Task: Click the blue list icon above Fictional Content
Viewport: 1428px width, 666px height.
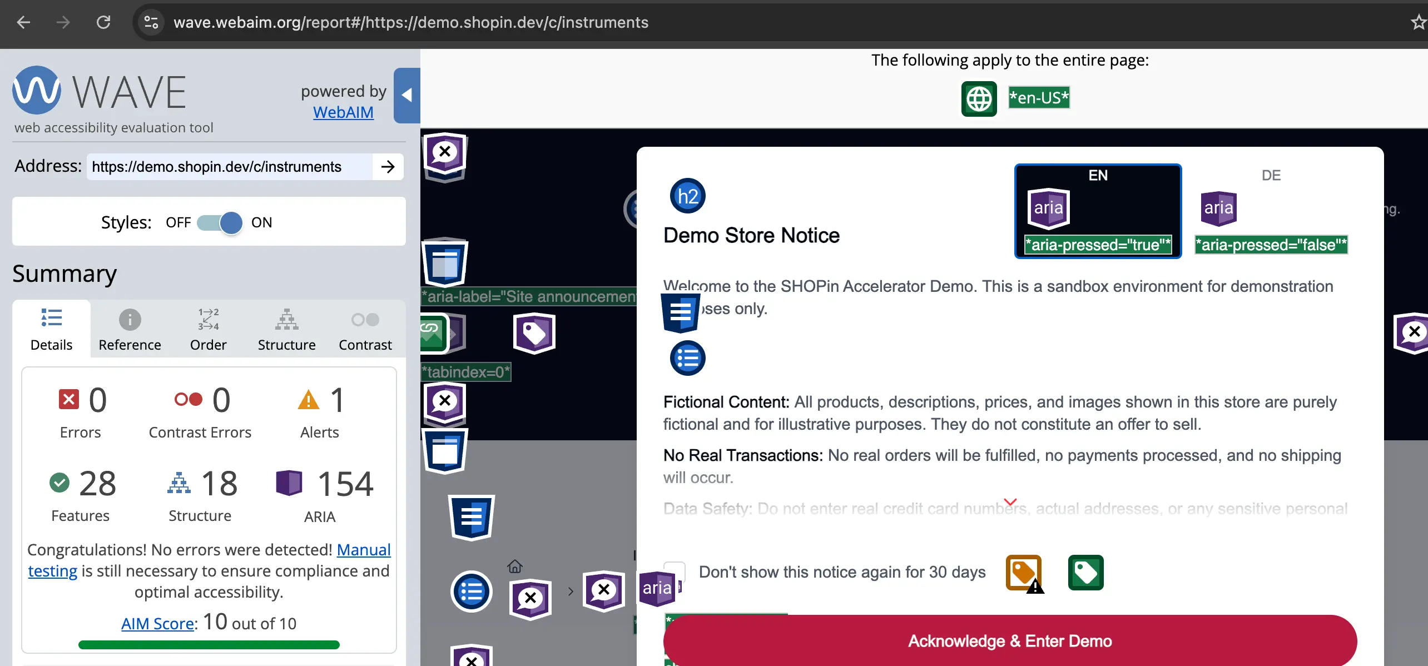Action: 688,359
